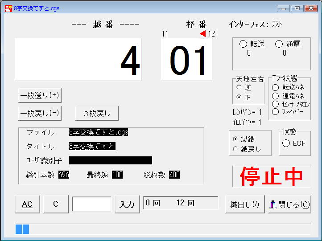Click the number 12 beside red arrow
This screenshot has height=241, width=322.
coord(211,34)
